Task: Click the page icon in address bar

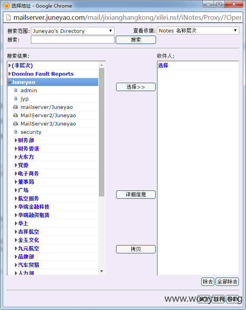Action: (x=8, y=17)
